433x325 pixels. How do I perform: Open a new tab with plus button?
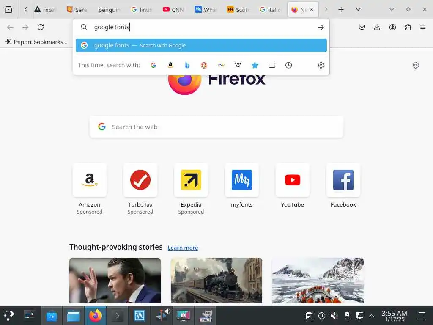[x=341, y=9]
